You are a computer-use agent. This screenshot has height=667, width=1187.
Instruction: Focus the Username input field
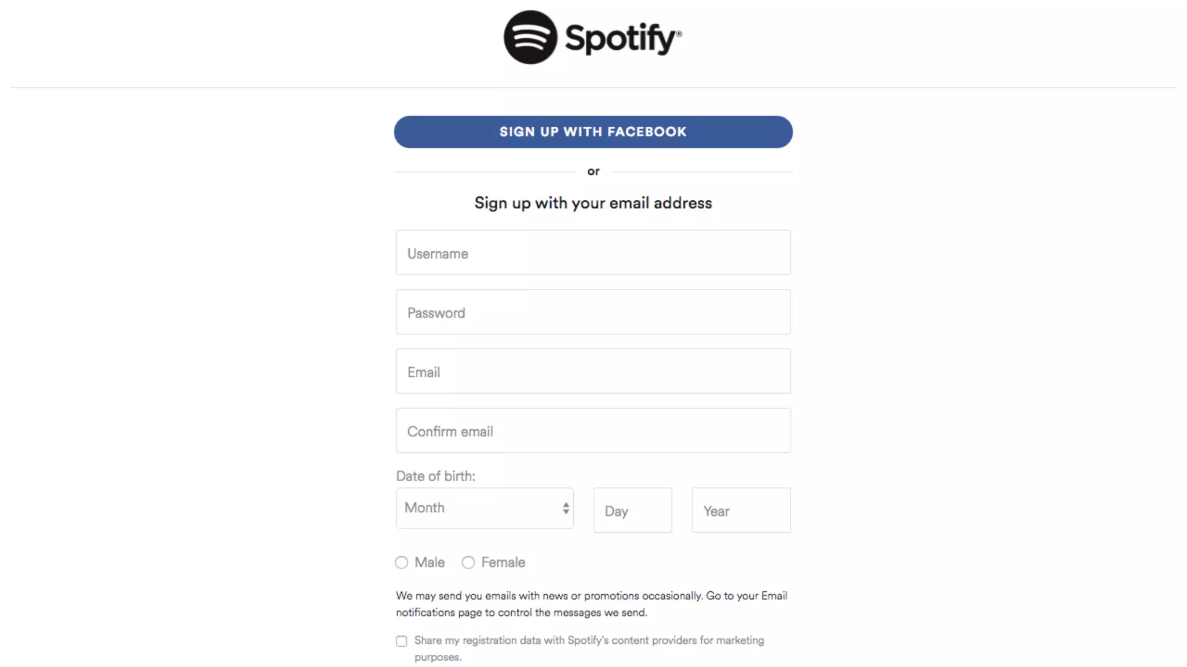pos(593,253)
